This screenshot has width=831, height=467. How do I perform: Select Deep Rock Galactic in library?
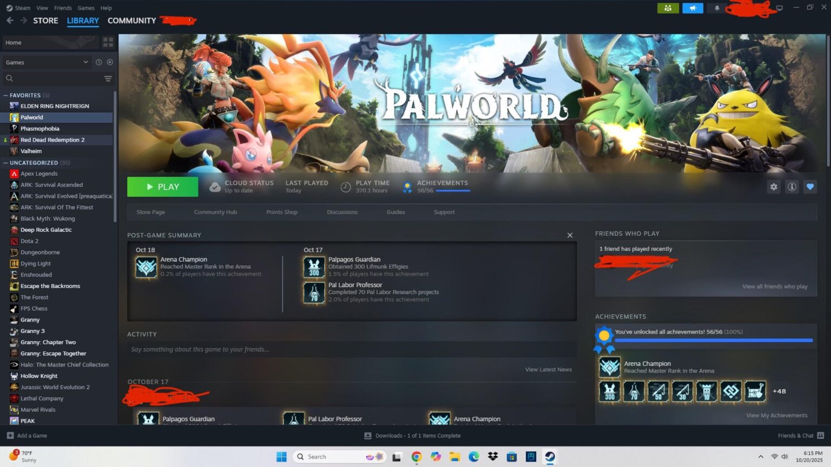46,230
